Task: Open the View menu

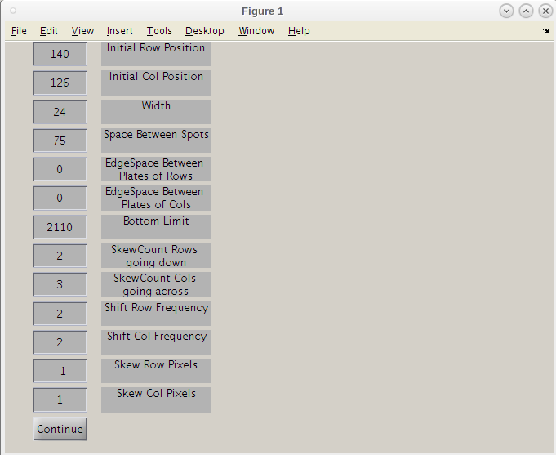Action: pos(82,31)
